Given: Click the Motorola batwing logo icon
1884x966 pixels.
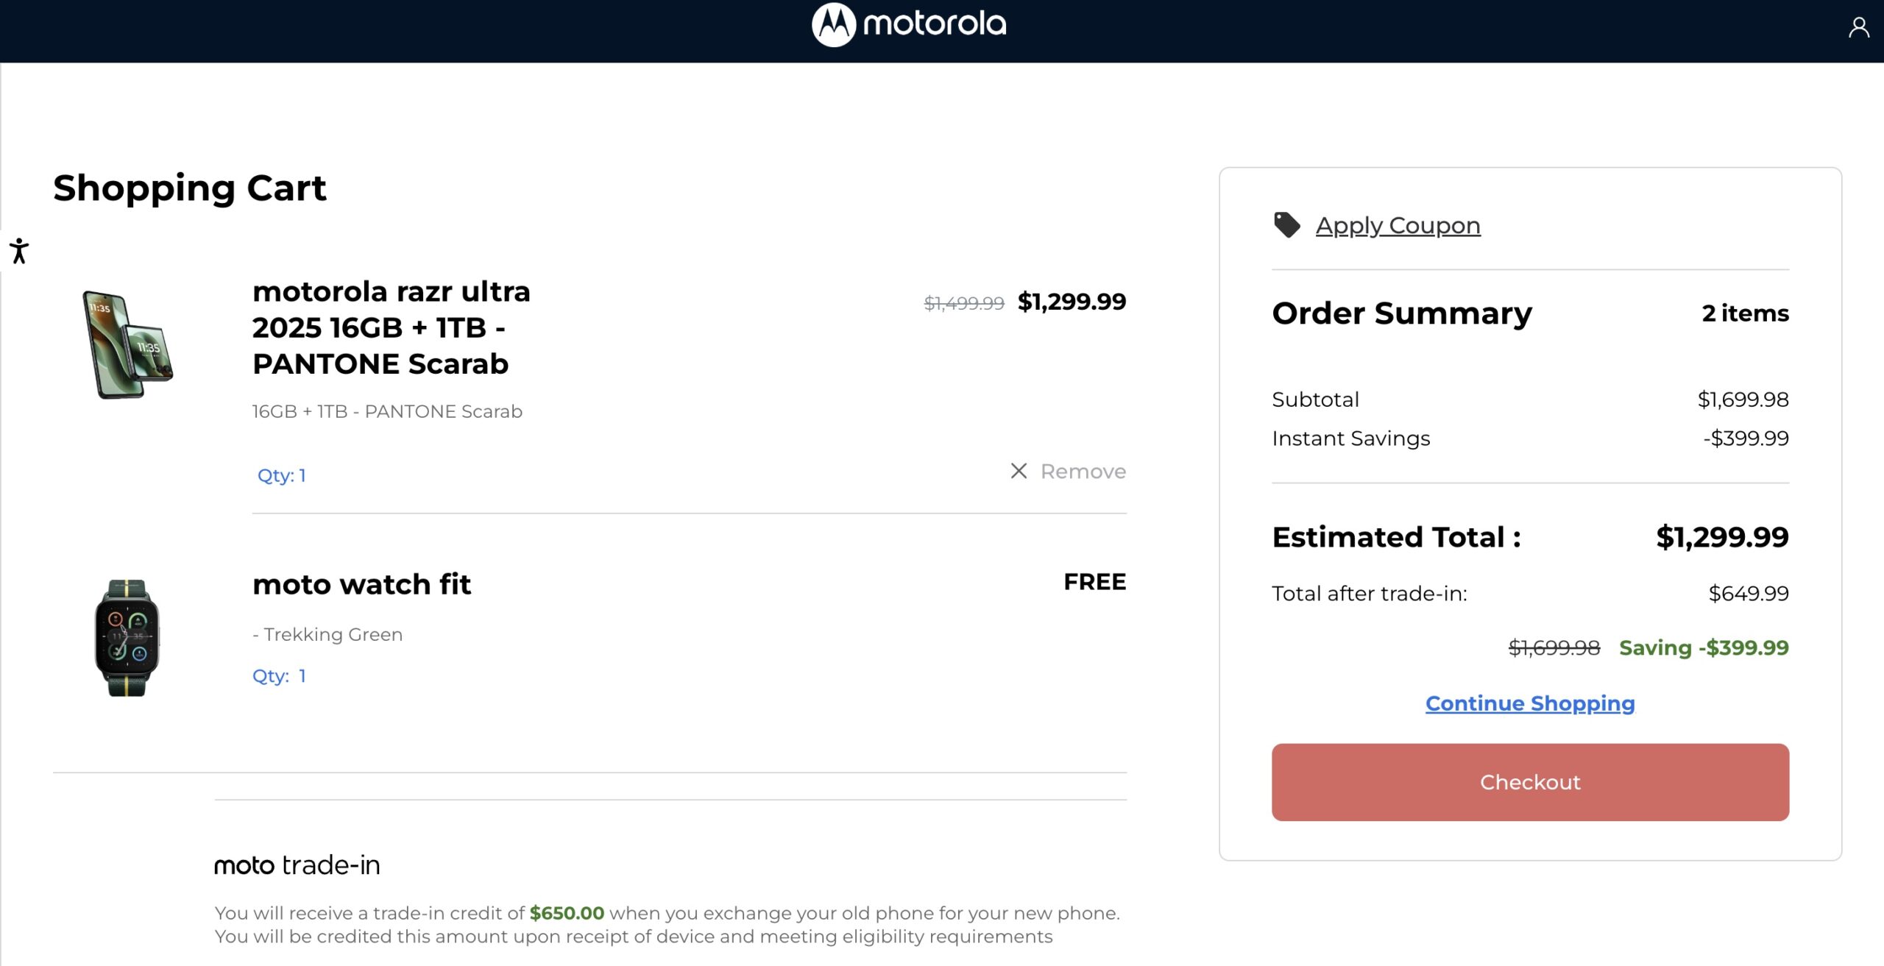Looking at the screenshot, I should (833, 24).
